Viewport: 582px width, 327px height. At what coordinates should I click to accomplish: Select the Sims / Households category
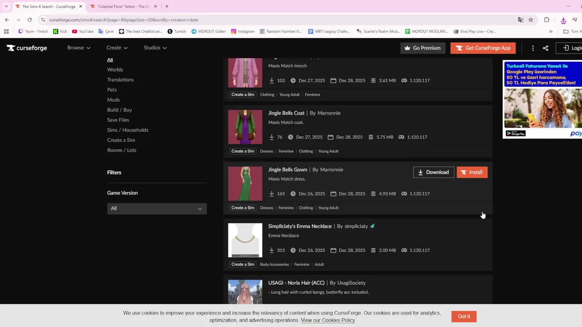tap(128, 130)
